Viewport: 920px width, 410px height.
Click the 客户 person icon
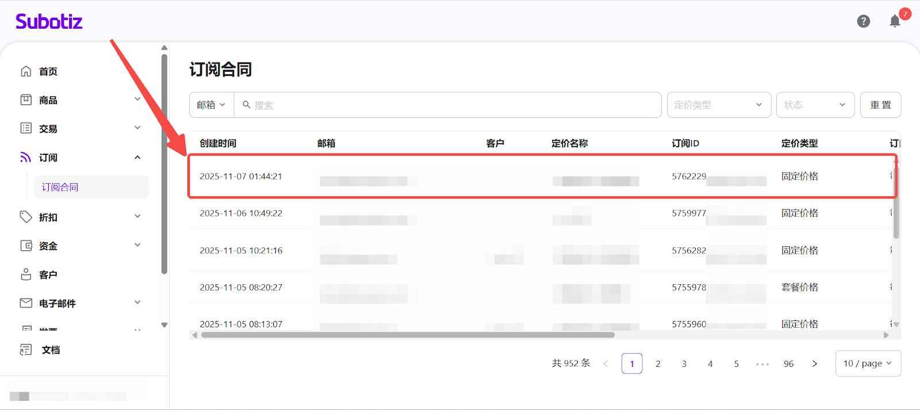click(x=26, y=274)
